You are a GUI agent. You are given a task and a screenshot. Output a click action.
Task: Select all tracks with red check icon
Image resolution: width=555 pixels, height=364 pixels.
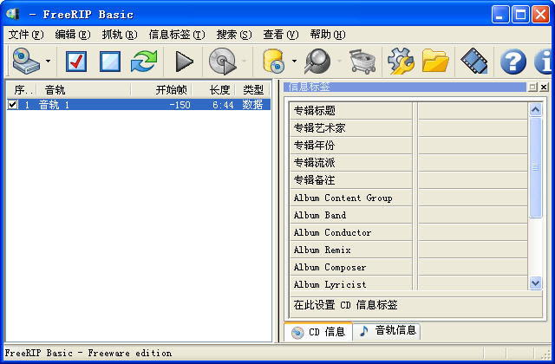[76, 61]
